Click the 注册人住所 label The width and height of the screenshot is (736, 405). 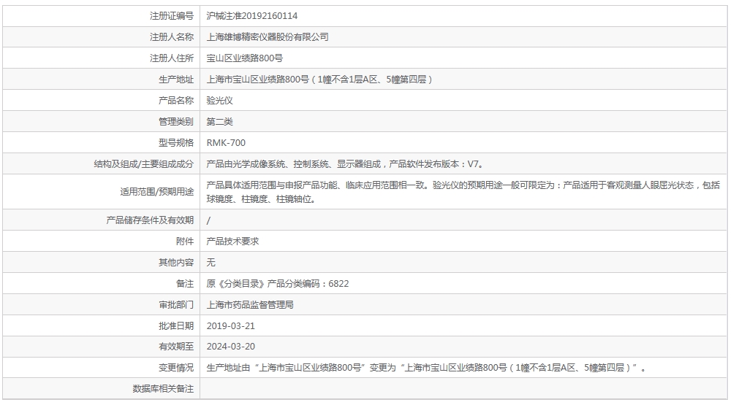(x=171, y=58)
